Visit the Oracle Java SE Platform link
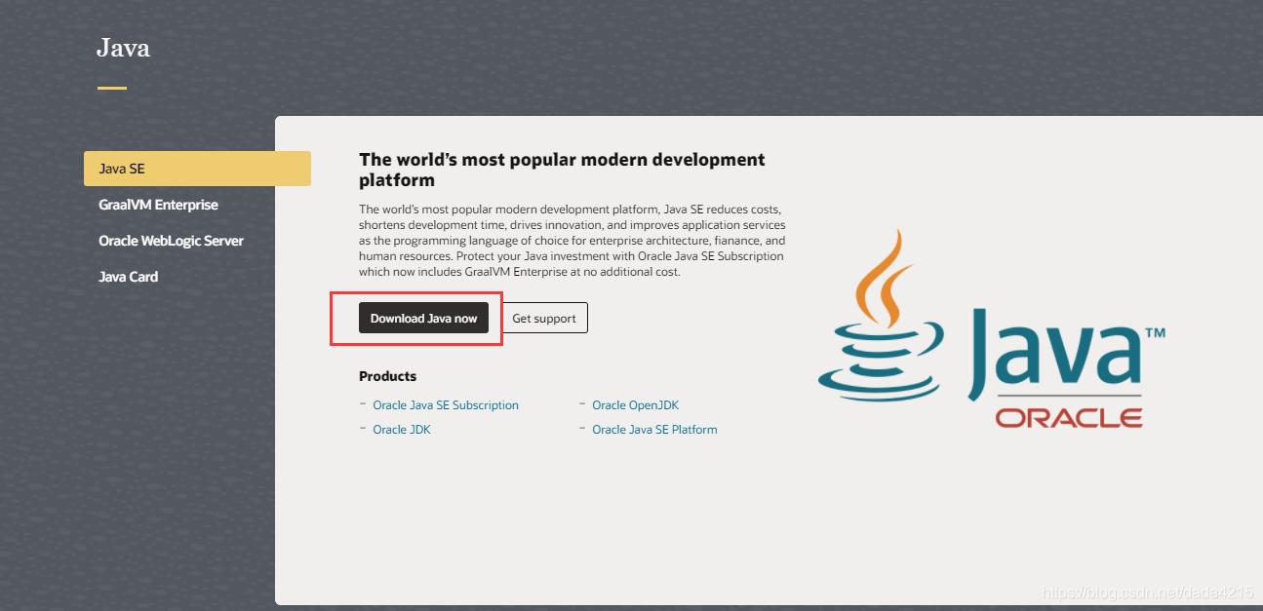Image resolution: width=1263 pixels, height=611 pixels. 654,429
